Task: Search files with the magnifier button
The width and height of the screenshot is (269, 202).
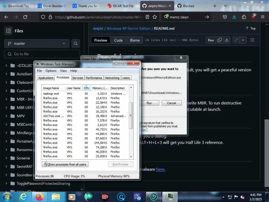Action: coord(75,43)
